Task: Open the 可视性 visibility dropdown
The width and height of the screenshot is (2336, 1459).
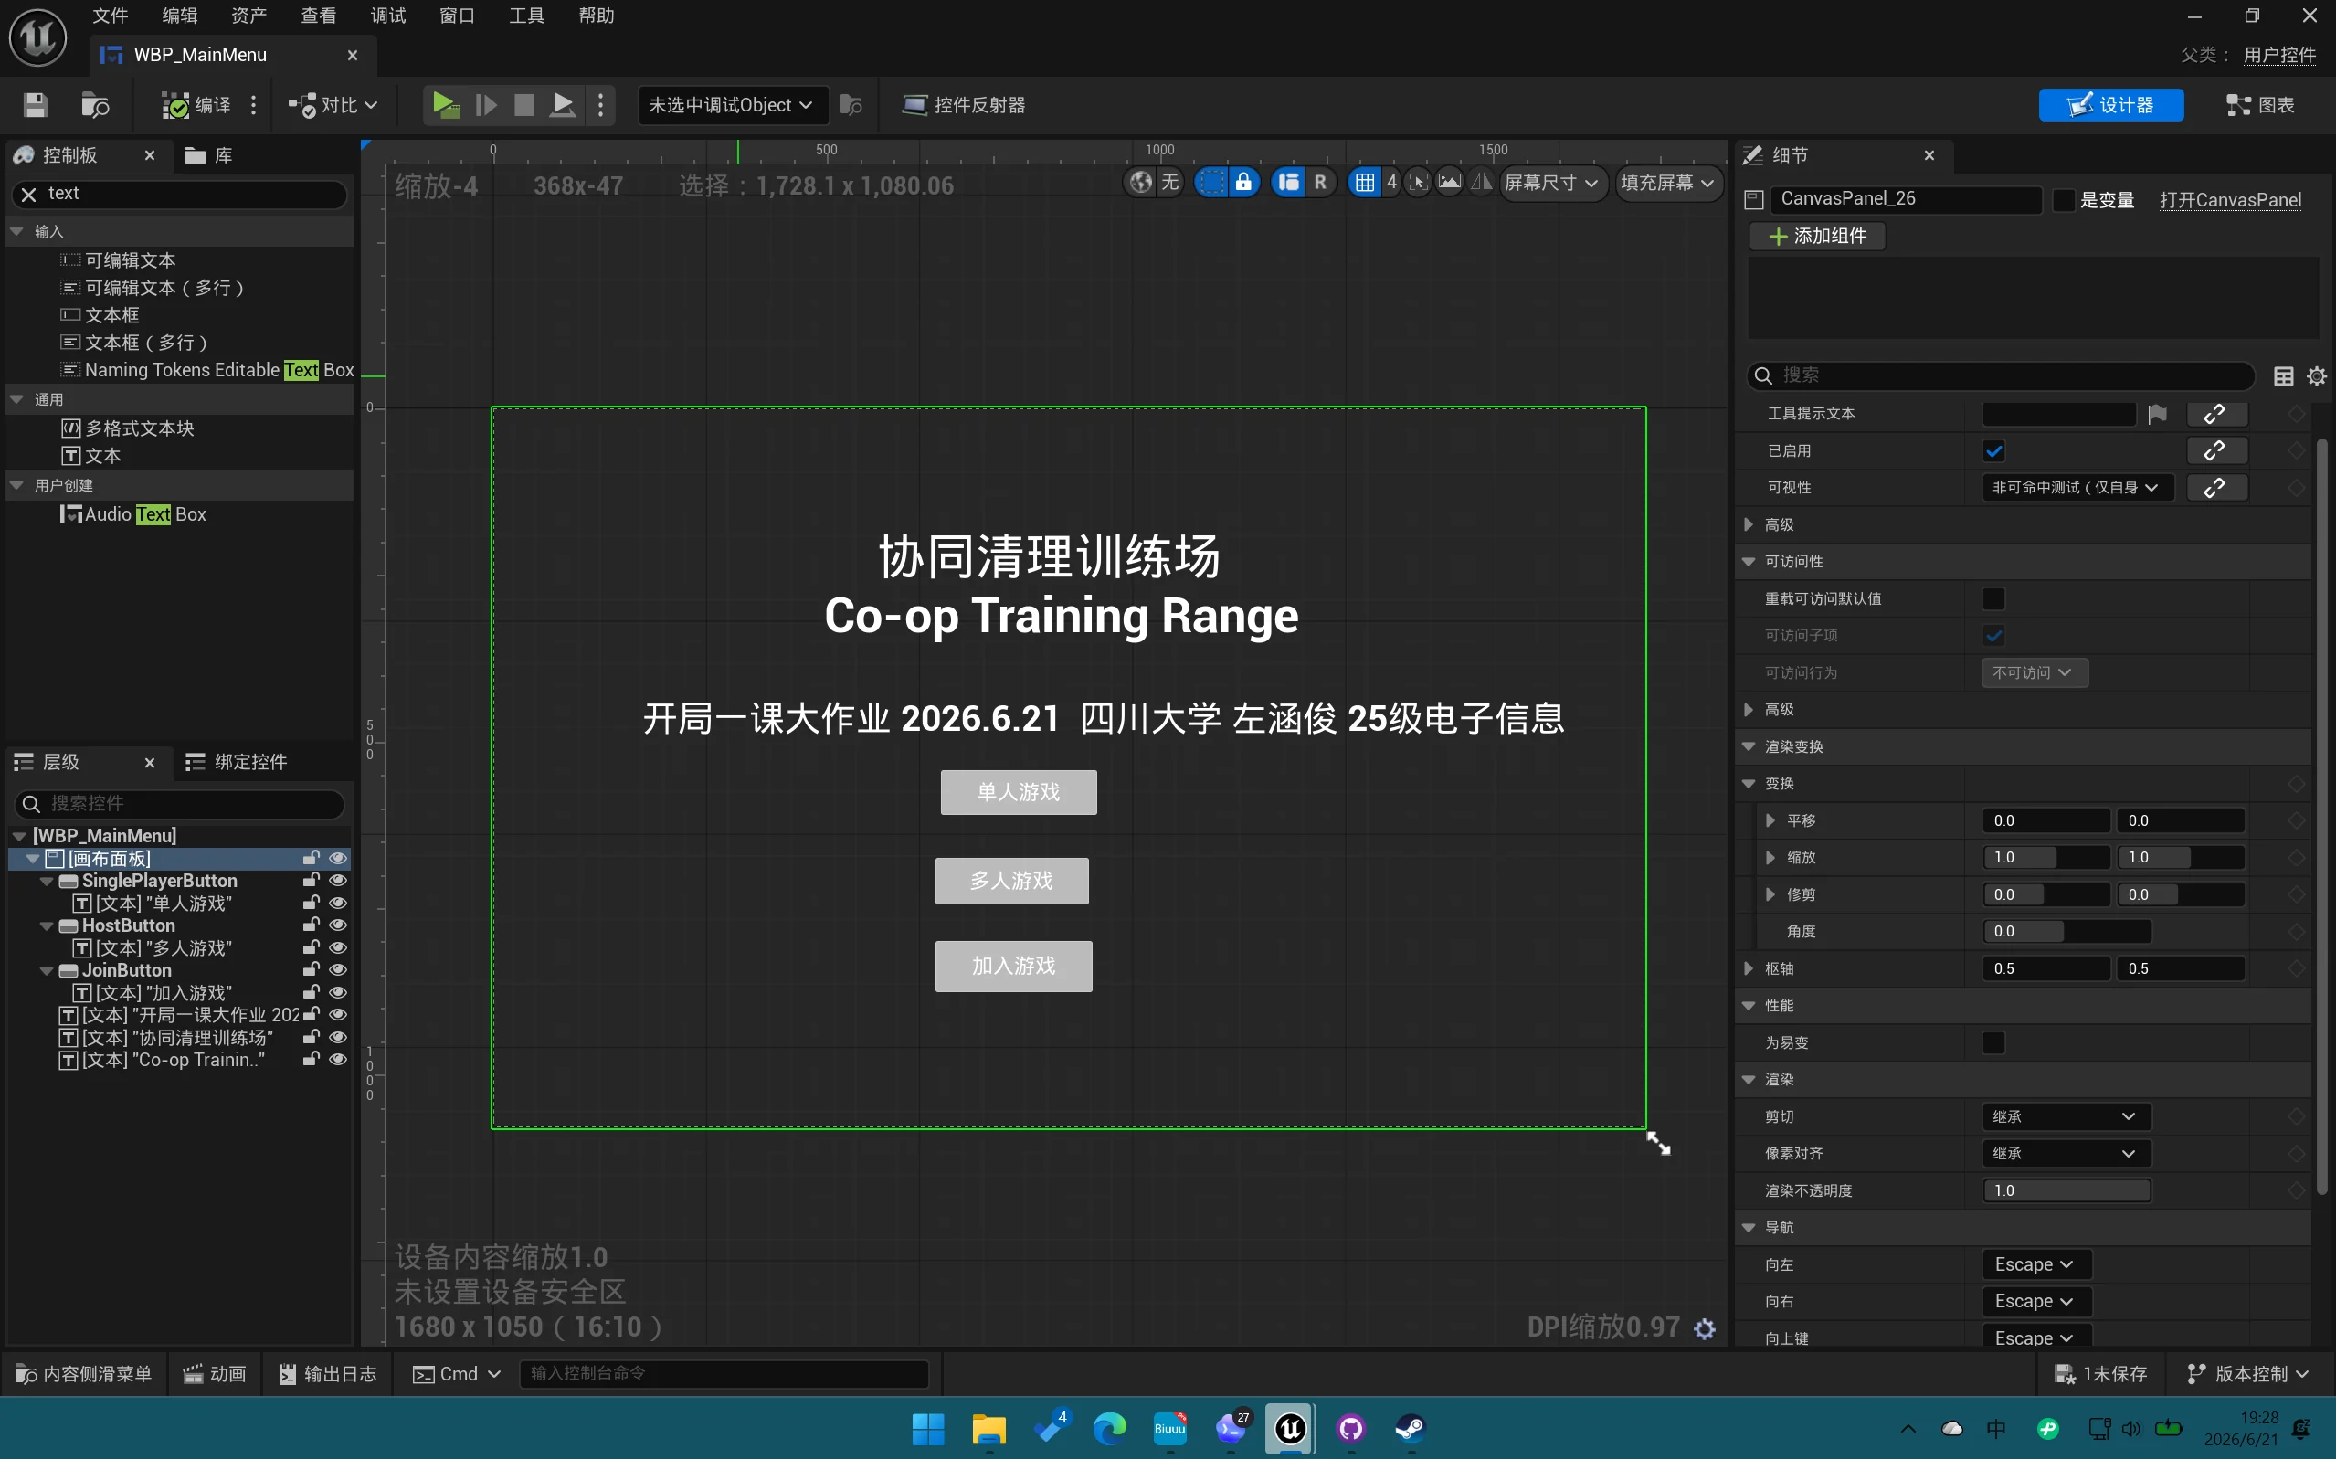Action: coord(2077,488)
